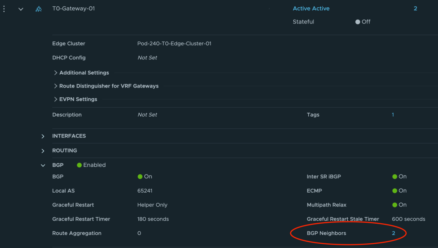Open the three-dot actions menu for T0-Gateway-01
438x248 pixels.
click(x=4, y=9)
